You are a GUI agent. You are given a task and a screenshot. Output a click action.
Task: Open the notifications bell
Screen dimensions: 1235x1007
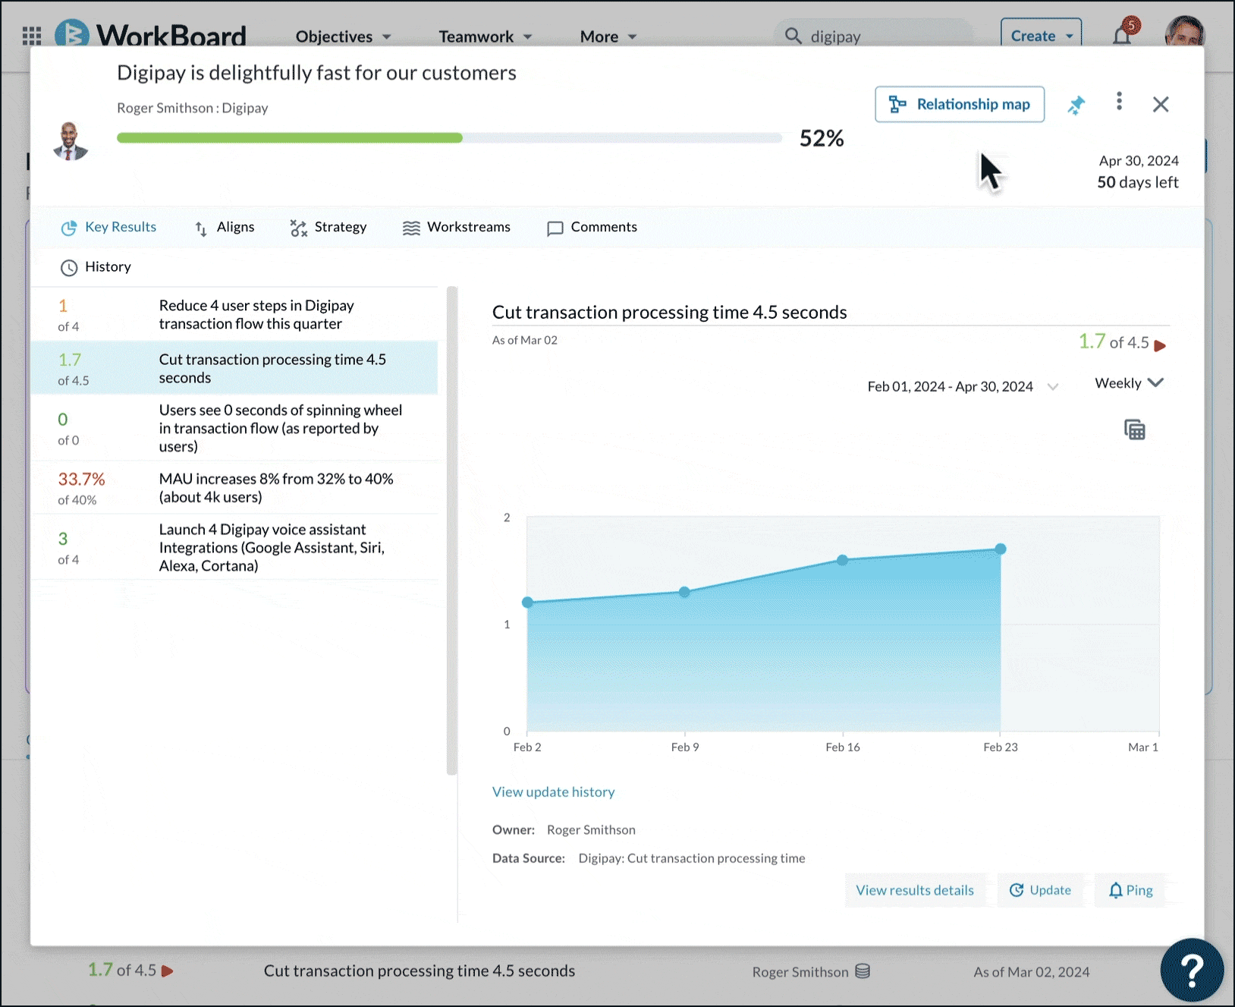coord(1122,35)
